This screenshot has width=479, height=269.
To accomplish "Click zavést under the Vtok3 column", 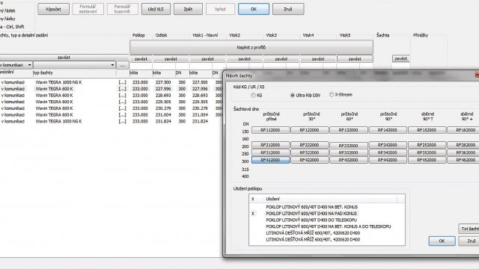I will coord(281,59).
